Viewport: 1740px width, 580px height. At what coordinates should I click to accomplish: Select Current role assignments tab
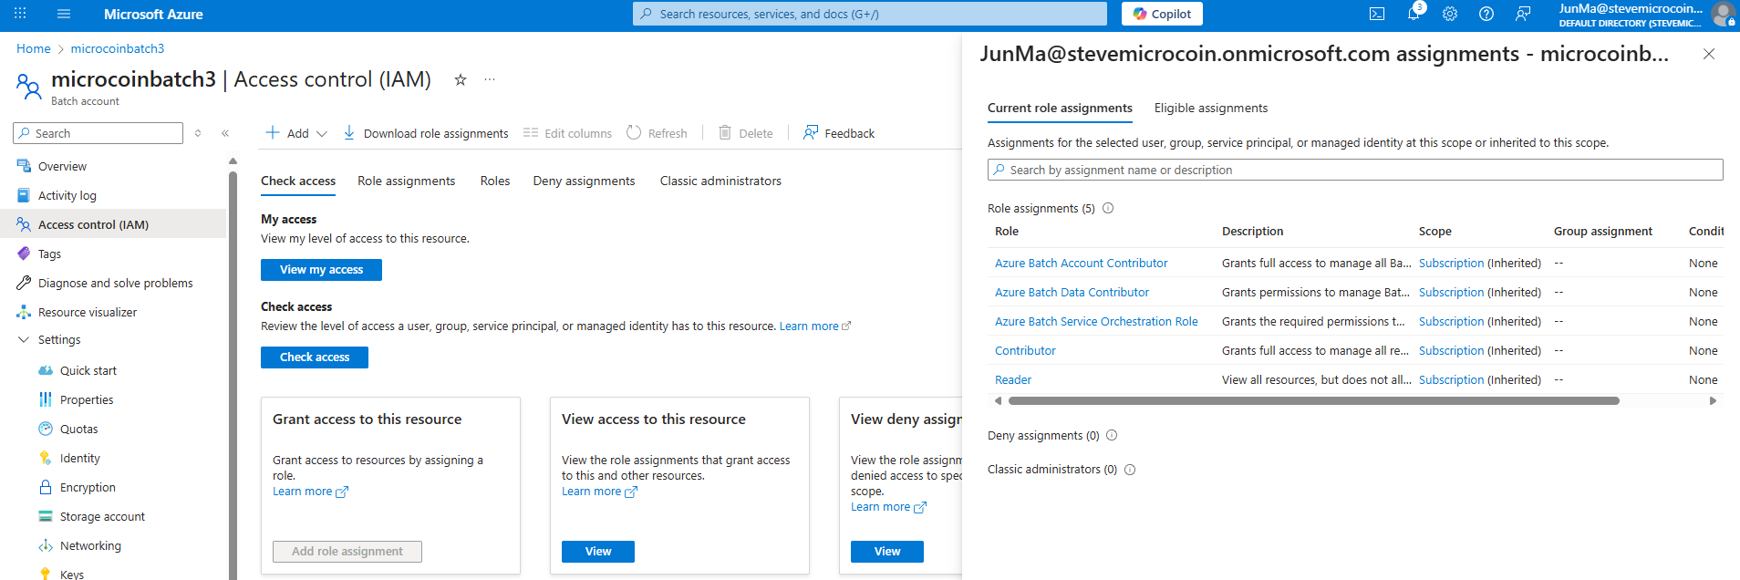(x=1060, y=108)
